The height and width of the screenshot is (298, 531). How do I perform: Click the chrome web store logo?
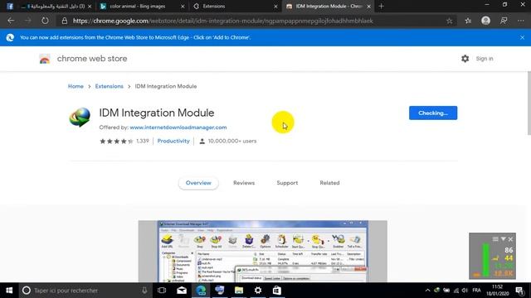(x=45, y=59)
